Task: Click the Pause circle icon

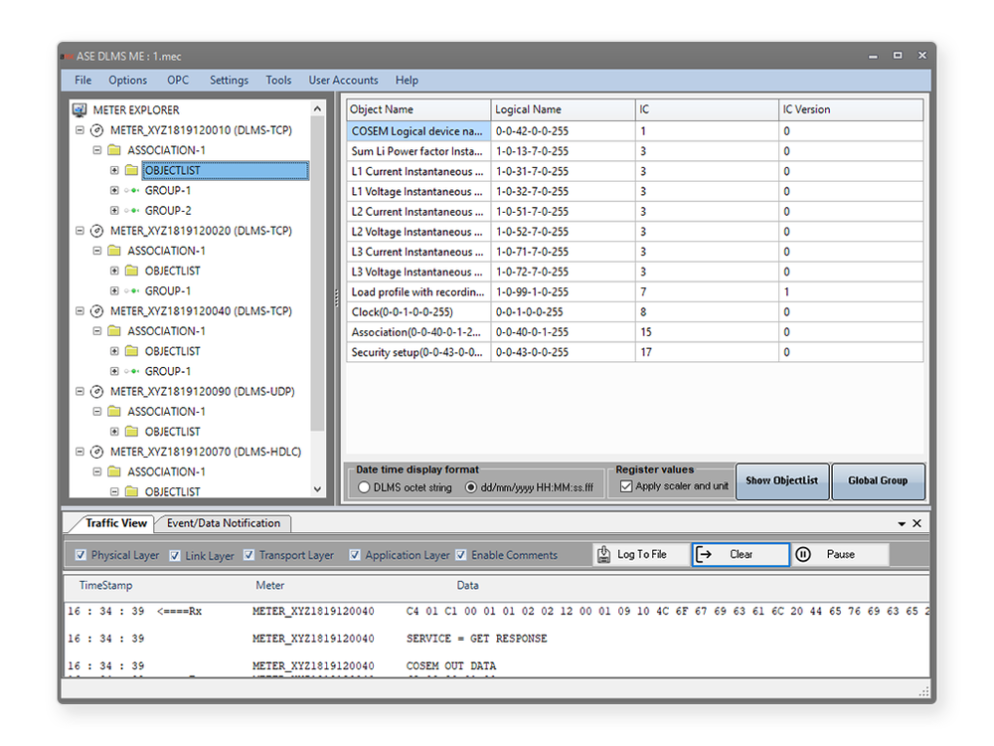Action: 803,555
